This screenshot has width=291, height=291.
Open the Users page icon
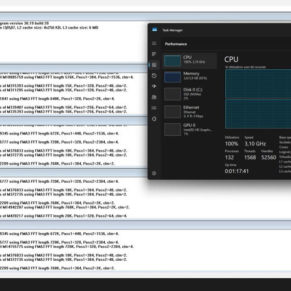pyautogui.click(x=154, y=97)
